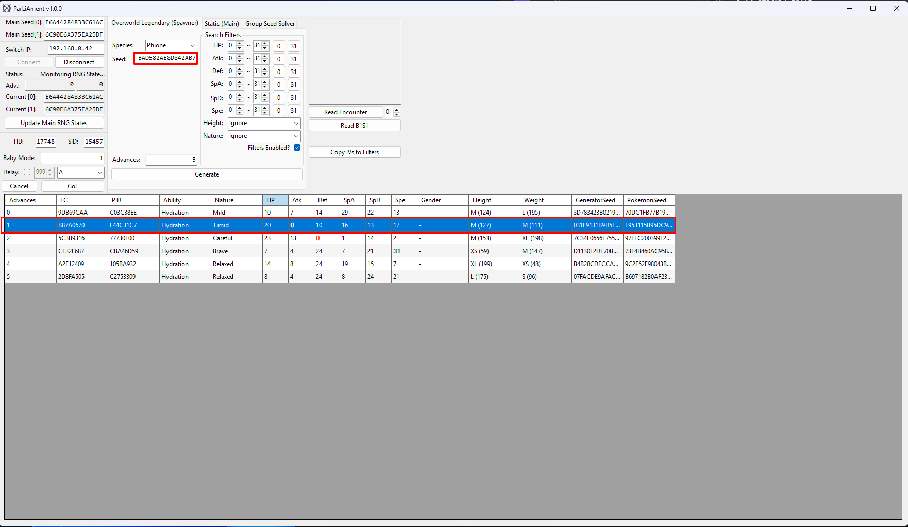Viewport: 908px width, 527px height.
Task: Open the delay button dropdown showing A
Action: pyautogui.click(x=81, y=172)
